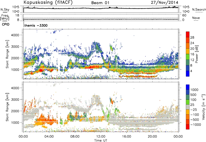
Task: Click the N.Sky legend label
Action: (5, 9)
